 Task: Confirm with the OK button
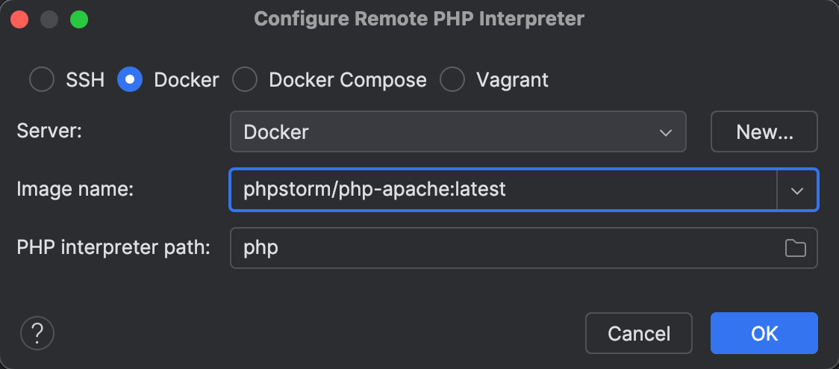pos(764,333)
